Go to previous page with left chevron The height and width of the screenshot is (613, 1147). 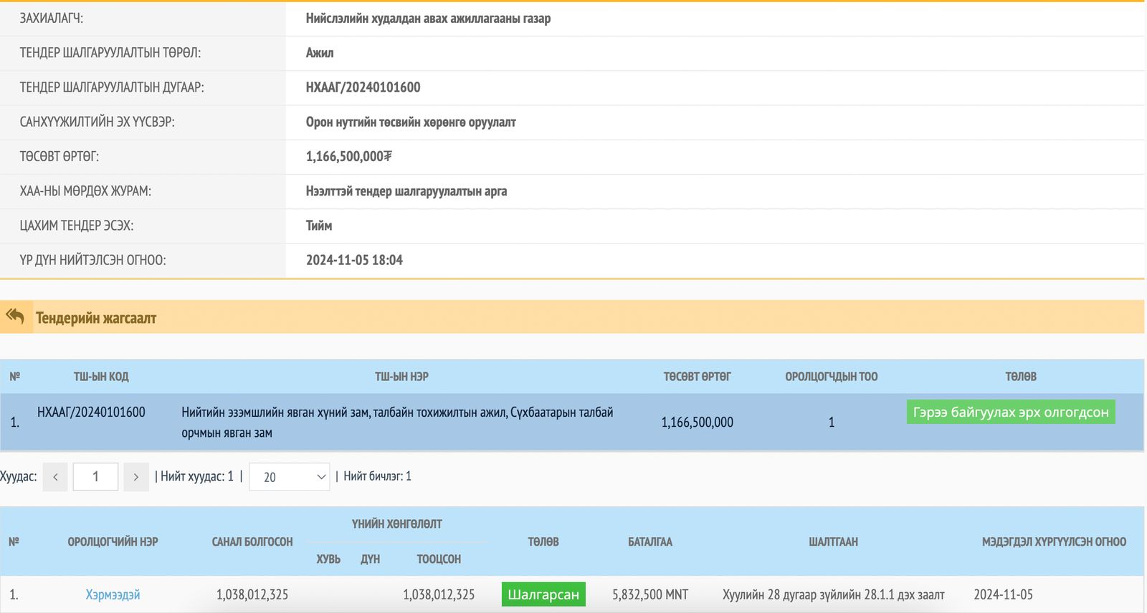(55, 477)
